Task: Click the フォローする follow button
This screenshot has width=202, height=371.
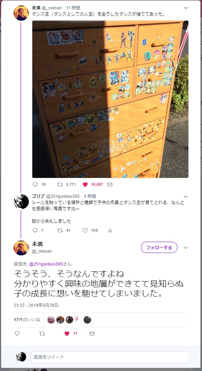Action: pos(159,248)
